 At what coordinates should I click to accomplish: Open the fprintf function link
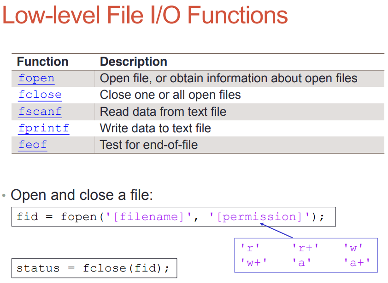pyautogui.click(x=44, y=128)
